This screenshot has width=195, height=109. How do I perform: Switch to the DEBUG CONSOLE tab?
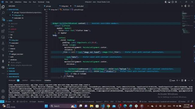[36, 81]
